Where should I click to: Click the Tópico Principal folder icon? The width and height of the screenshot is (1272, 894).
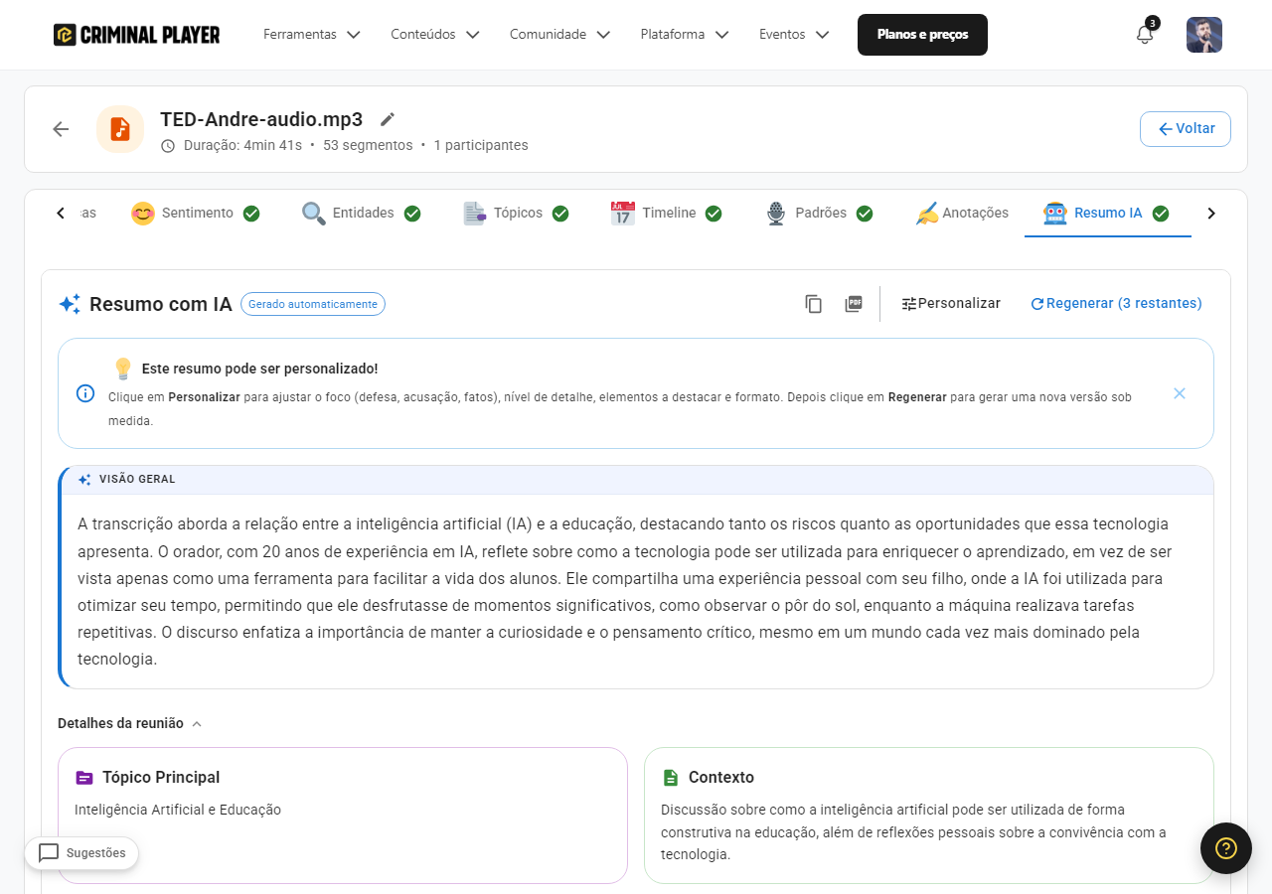(x=84, y=778)
